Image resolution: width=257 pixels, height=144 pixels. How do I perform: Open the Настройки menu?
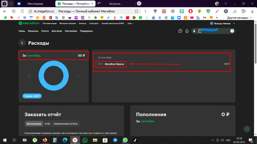[x=71, y=31]
